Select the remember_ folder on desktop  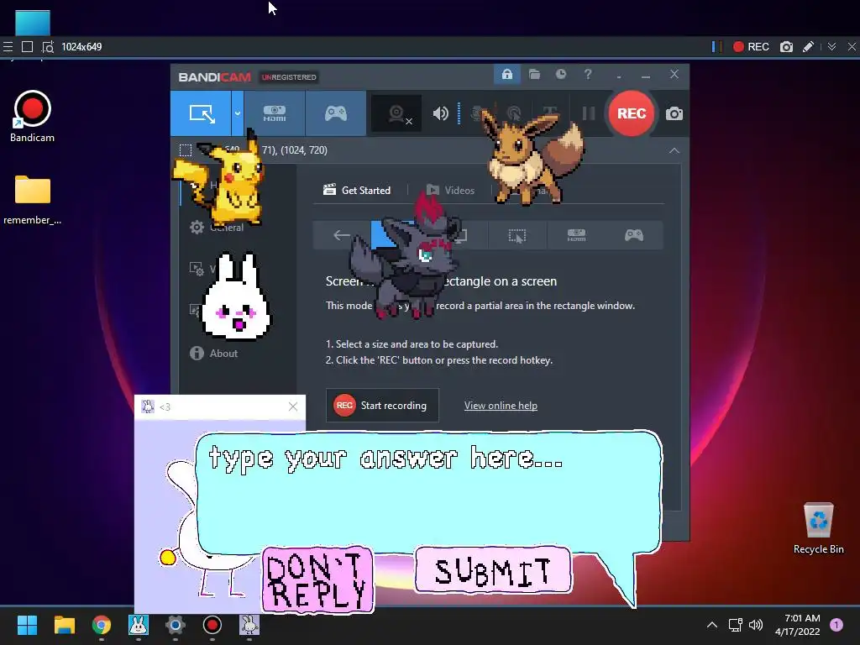33,200
